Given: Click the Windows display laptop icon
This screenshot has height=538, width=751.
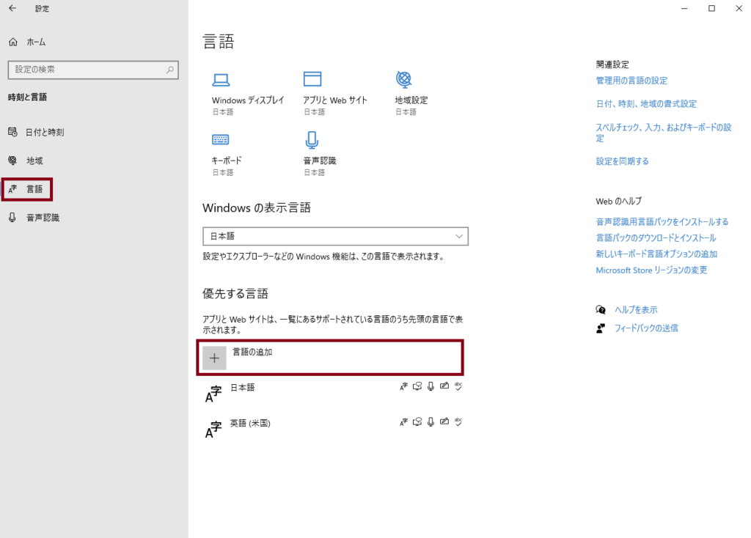Looking at the screenshot, I should 221,79.
